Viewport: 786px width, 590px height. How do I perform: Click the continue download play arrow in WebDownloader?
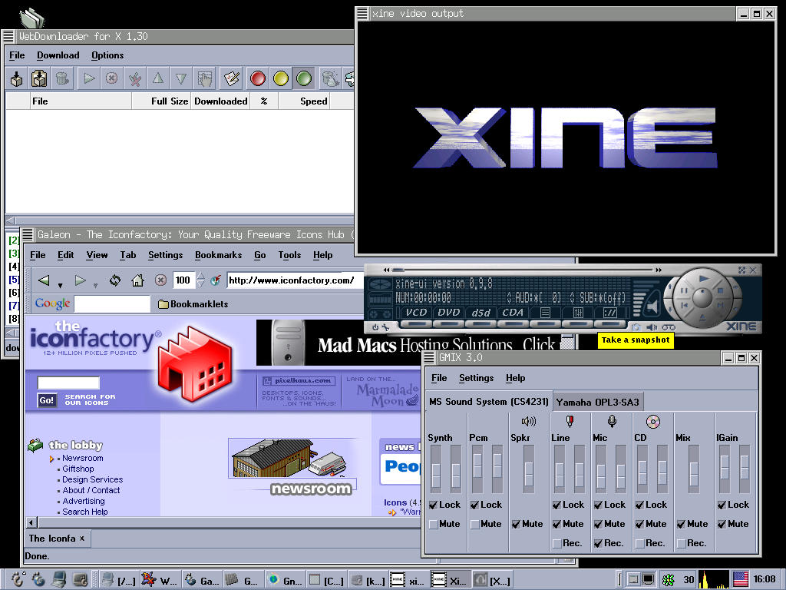tap(89, 78)
